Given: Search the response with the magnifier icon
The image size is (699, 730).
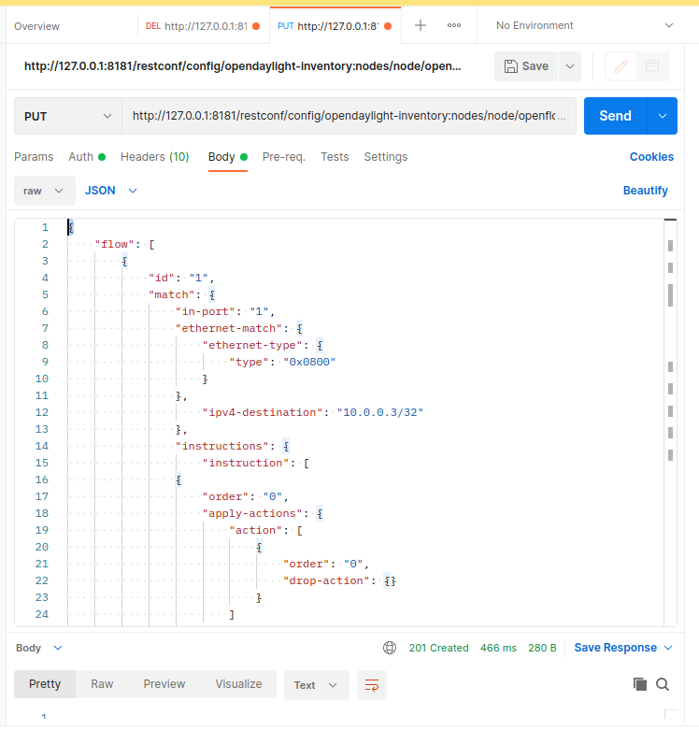Looking at the screenshot, I should (x=663, y=684).
